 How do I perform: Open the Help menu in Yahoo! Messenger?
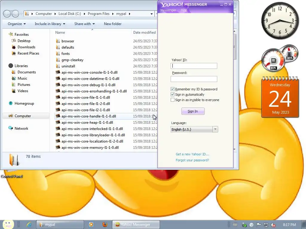click(184, 10)
